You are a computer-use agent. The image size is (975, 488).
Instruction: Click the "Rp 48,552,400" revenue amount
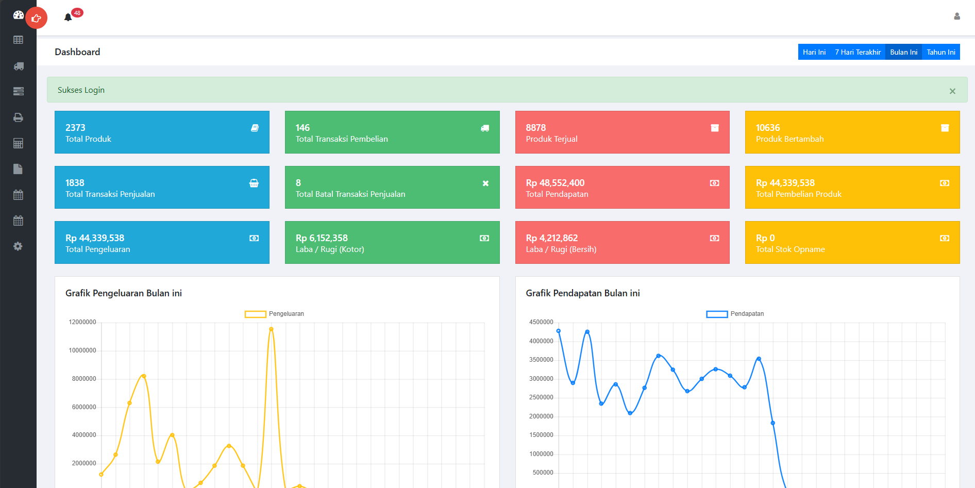tap(555, 183)
